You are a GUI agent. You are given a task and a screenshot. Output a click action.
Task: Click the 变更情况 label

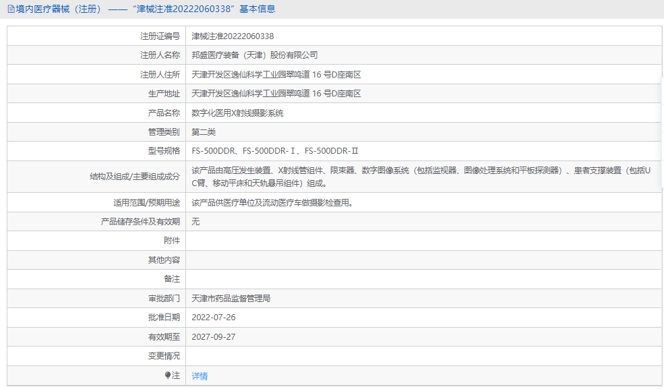pyautogui.click(x=164, y=356)
